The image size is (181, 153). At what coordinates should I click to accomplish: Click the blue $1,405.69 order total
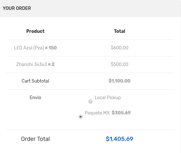[119, 139]
